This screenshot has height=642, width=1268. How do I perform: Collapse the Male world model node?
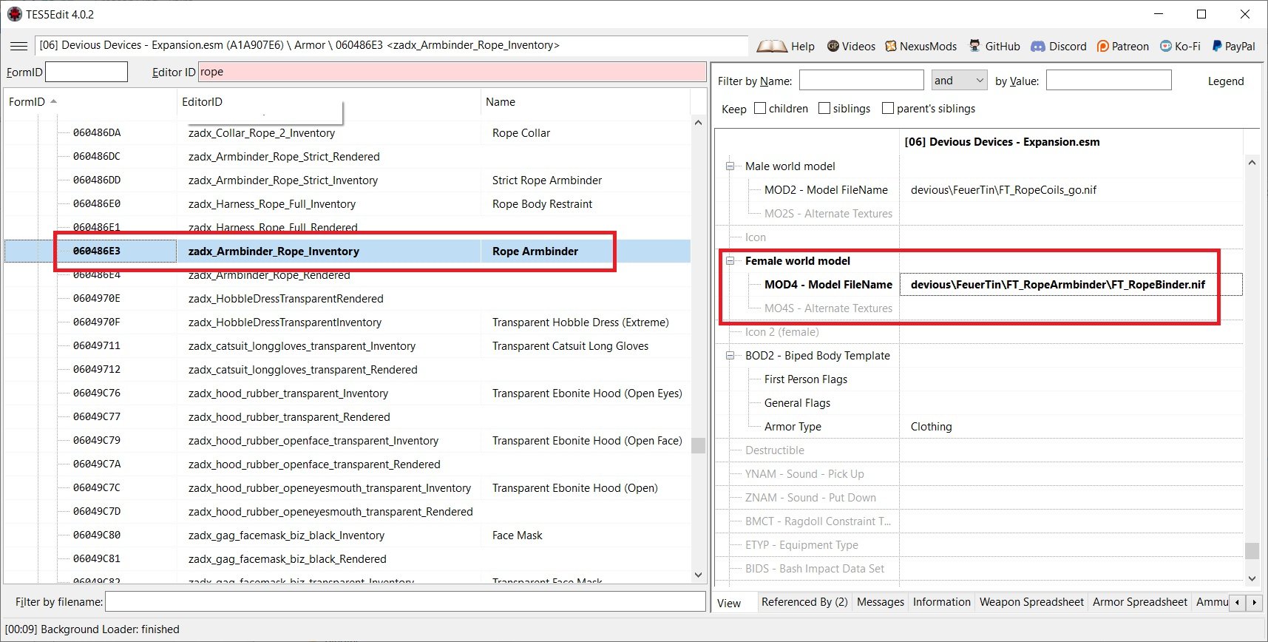[x=730, y=166]
